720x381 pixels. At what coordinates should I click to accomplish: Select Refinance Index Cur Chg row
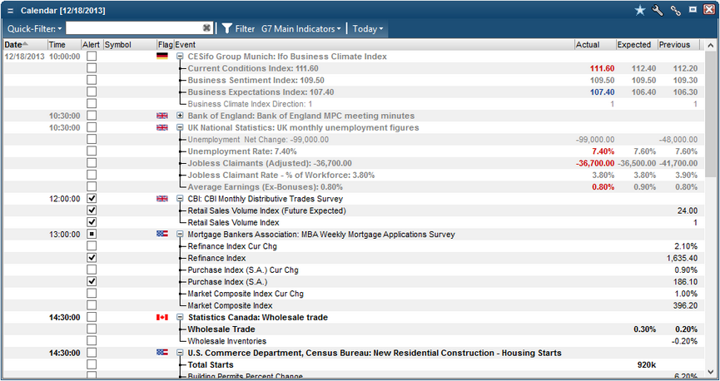point(353,246)
